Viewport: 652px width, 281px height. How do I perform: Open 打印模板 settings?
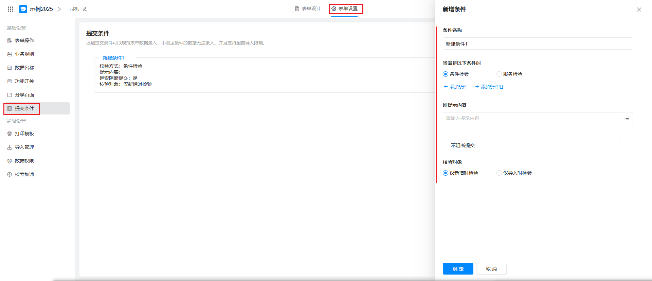pos(24,134)
